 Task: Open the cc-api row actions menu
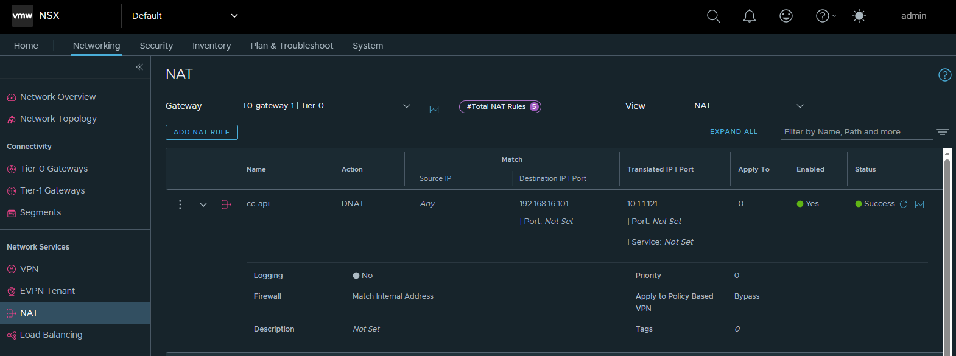click(180, 204)
